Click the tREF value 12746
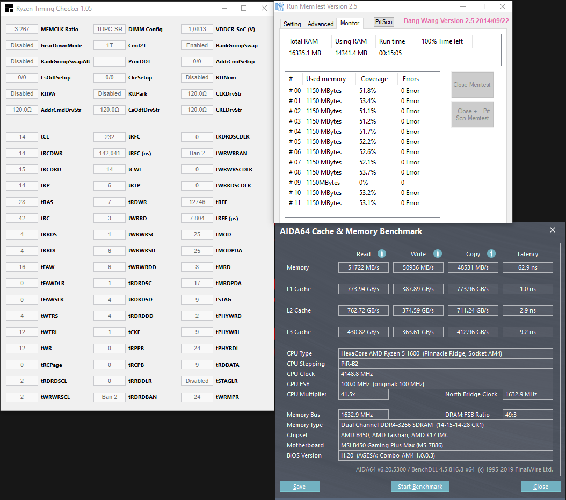The height and width of the screenshot is (500, 566). [x=197, y=202]
